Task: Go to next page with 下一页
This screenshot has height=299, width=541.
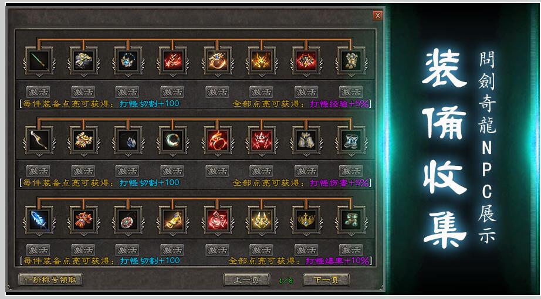Action: coord(326,280)
